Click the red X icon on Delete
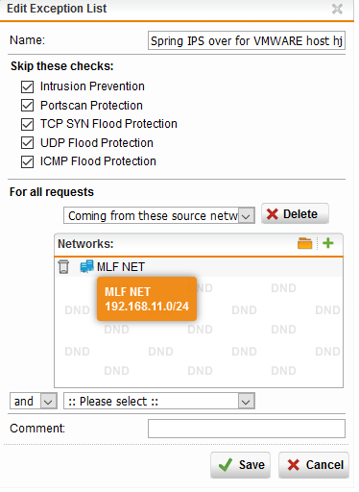 click(272, 214)
